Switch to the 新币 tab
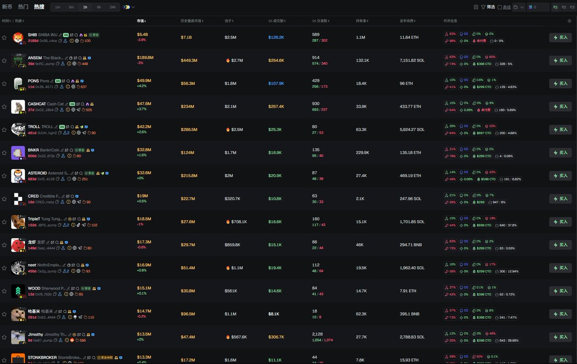This screenshot has width=577, height=364. 7,7
